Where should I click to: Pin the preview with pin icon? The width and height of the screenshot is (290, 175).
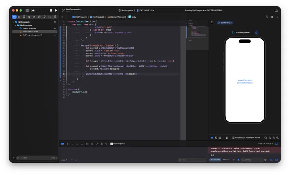pos(212,23)
